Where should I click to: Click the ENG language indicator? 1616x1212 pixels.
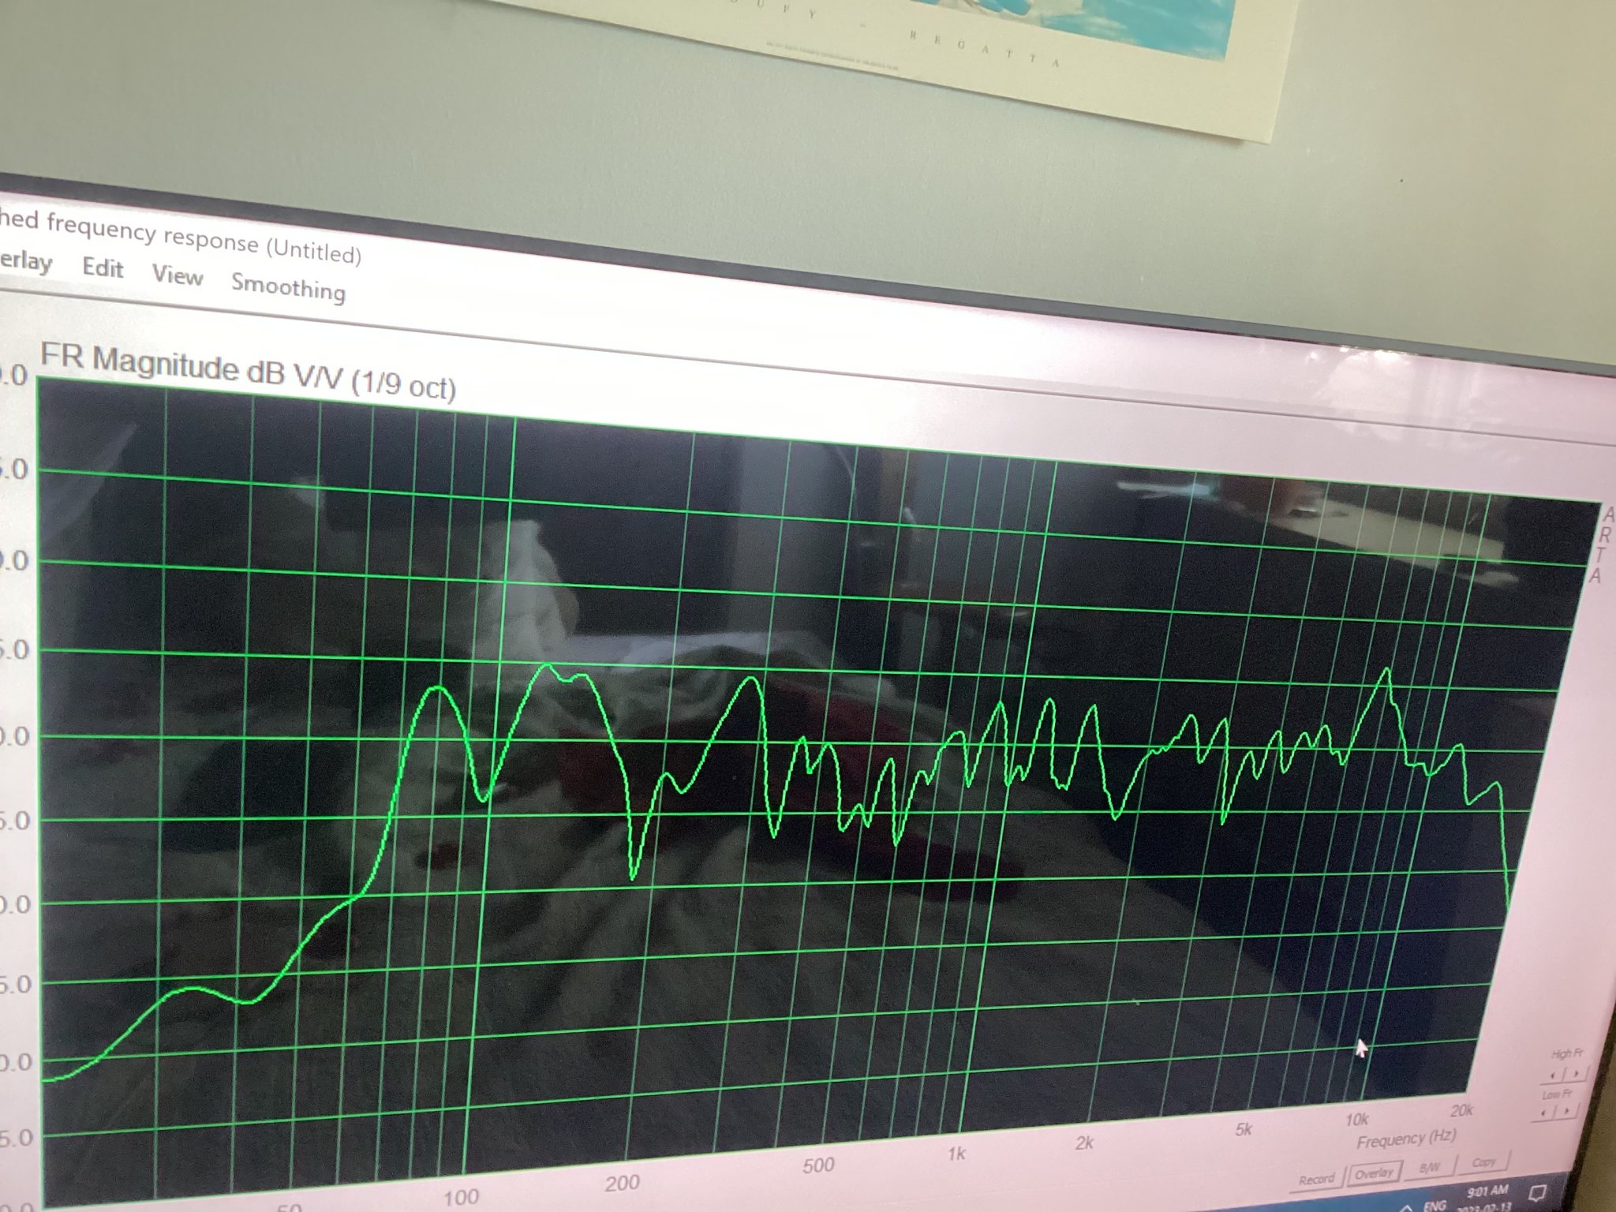pos(1435,1206)
